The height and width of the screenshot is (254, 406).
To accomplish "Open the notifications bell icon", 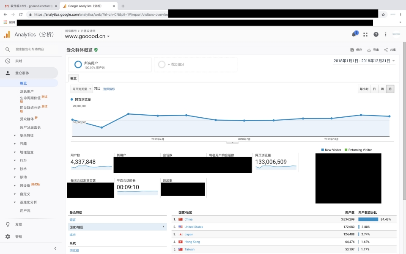I will click(354, 34).
